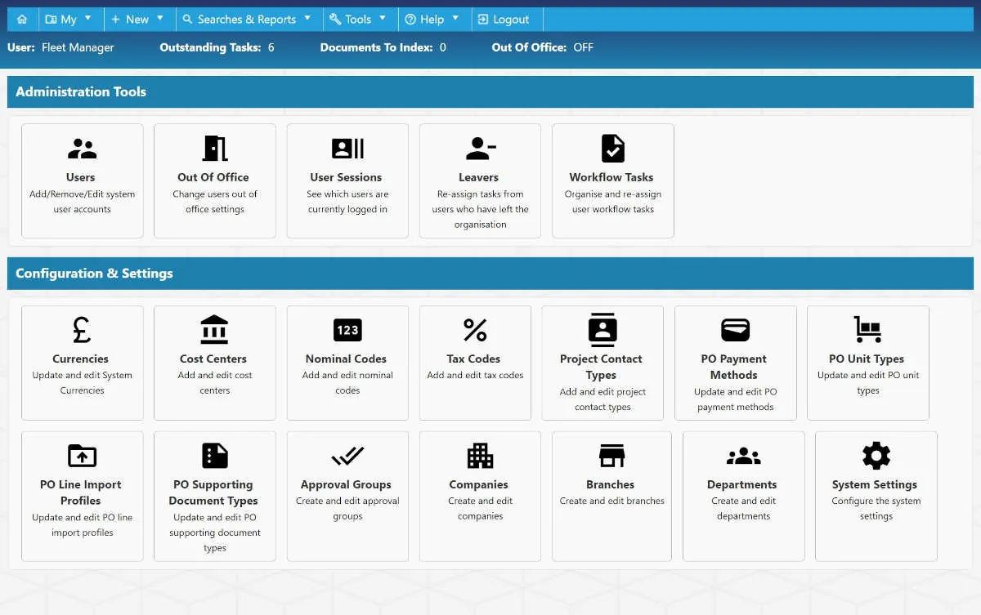Click the Nominal Codes 123 icon
This screenshot has height=615, width=981.
click(x=347, y=330)
